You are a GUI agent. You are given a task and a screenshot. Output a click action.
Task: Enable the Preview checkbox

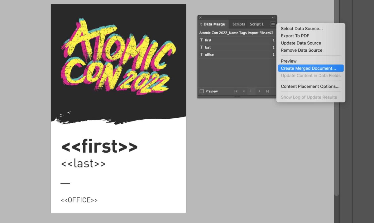202,91
